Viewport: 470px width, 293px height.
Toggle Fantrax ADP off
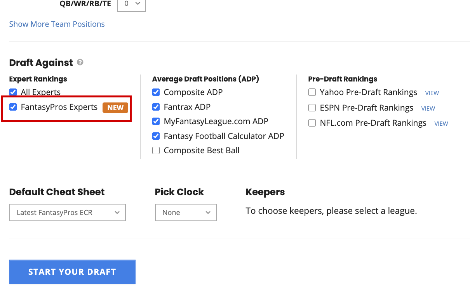tap(156, 107)
